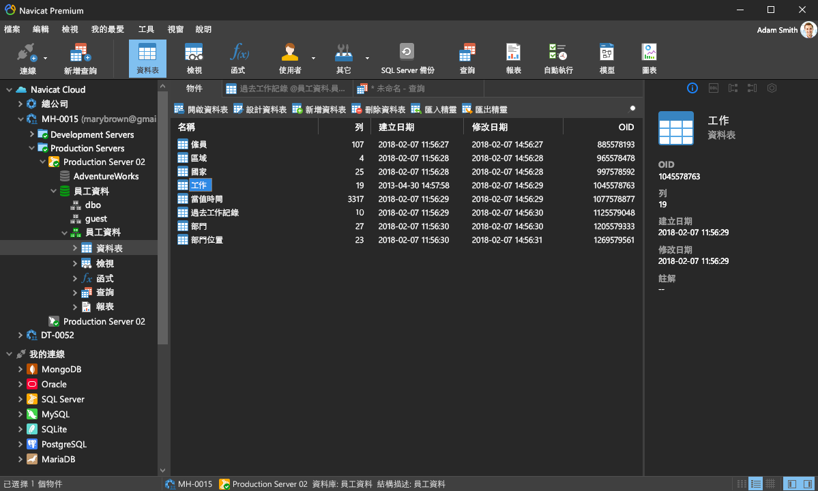Click 刪除資料表 delete table button
The width and height of the screenshot is (818, 491).
tap(379, 109)
